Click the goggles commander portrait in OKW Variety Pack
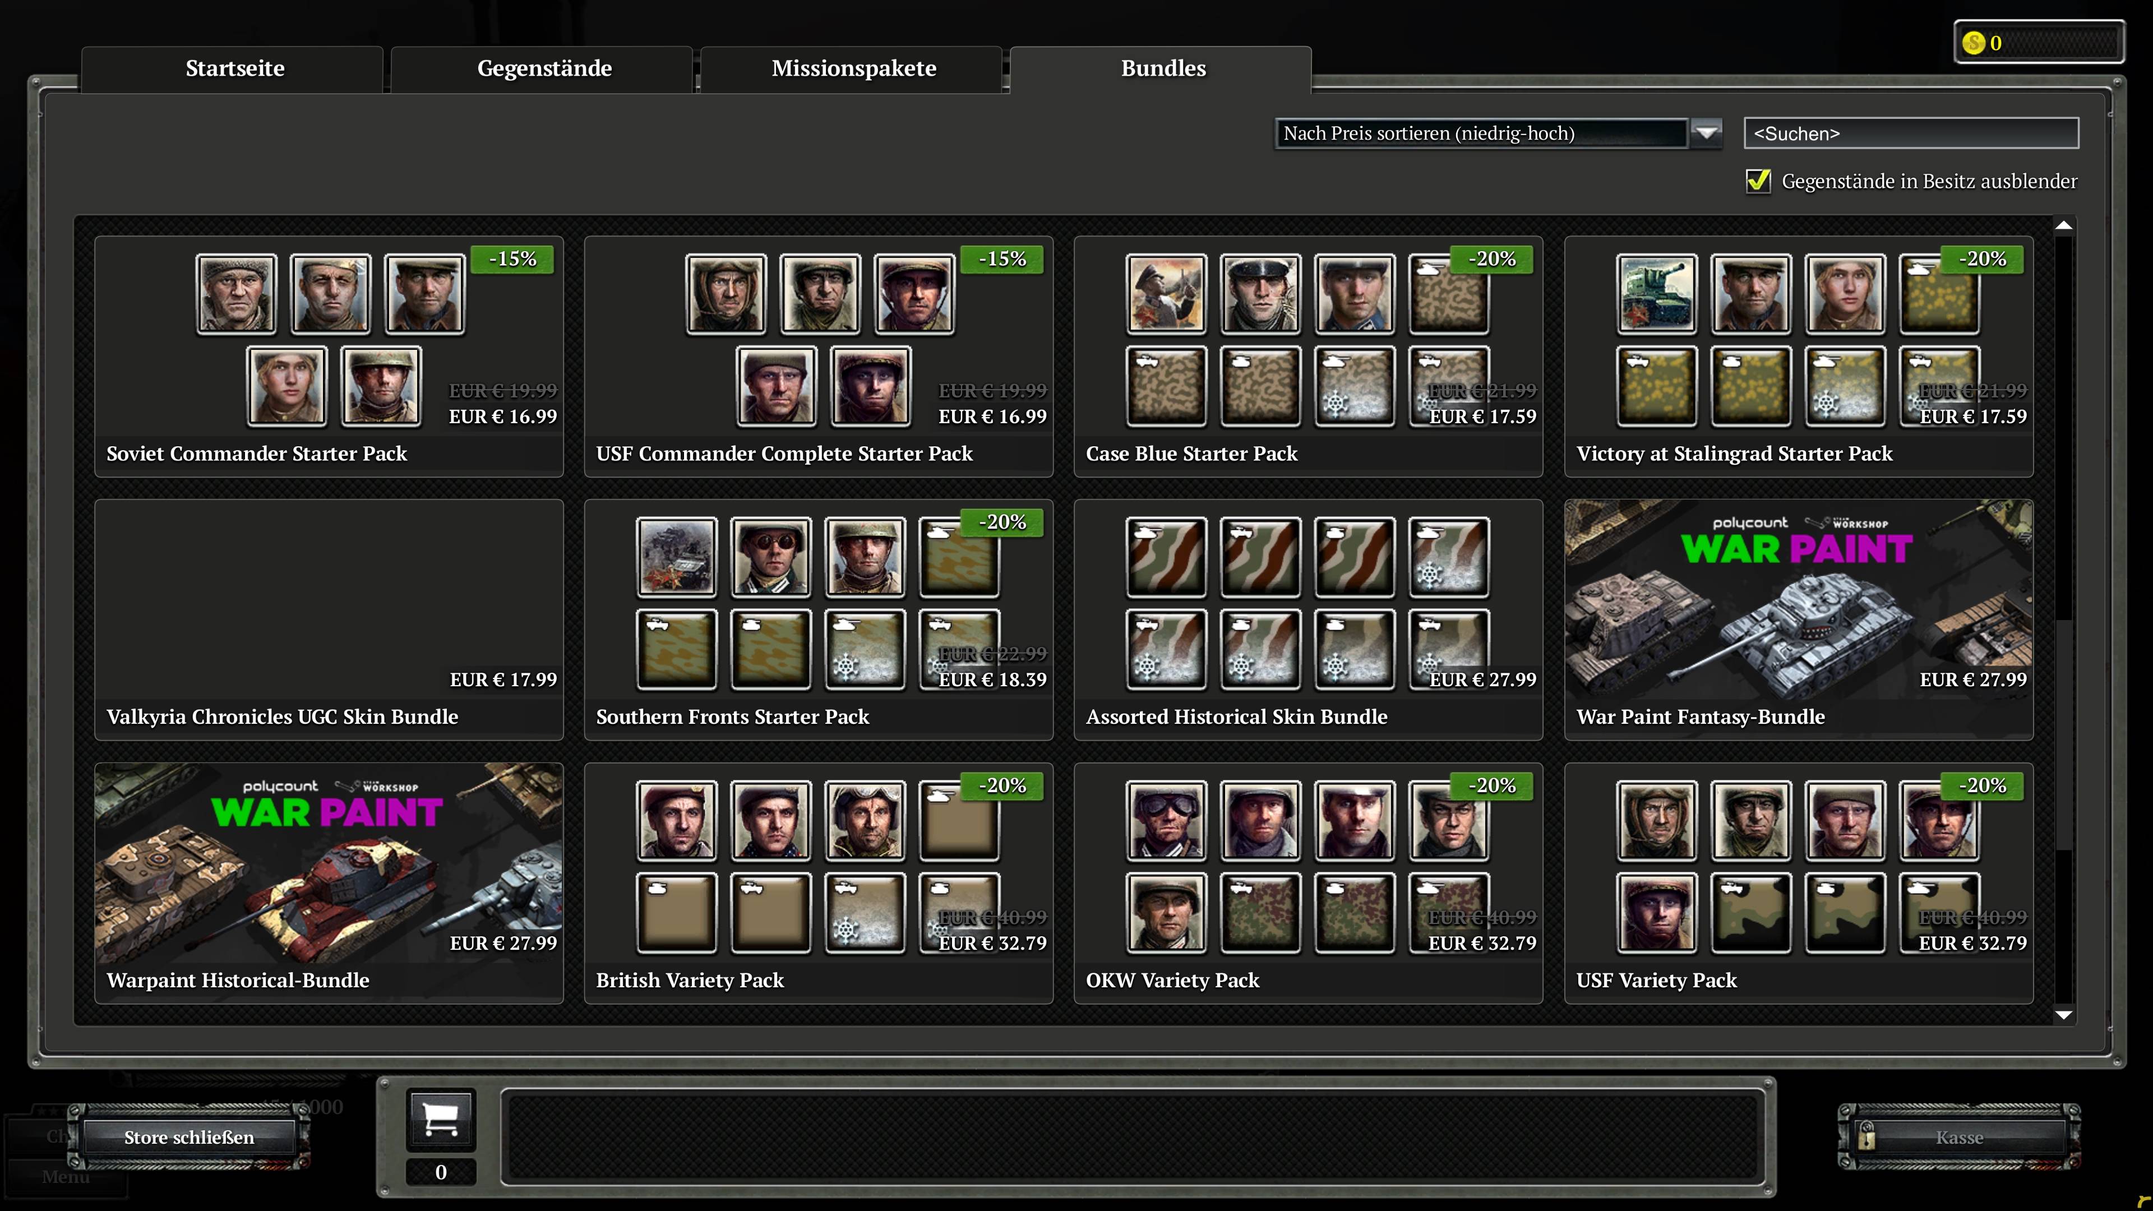The height and width of the screenshot is (1211, 2153). coord(1166,821)
